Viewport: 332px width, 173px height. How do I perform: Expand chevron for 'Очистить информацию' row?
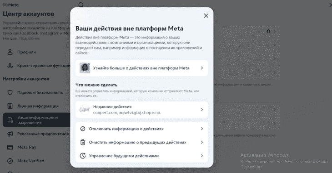202,142
